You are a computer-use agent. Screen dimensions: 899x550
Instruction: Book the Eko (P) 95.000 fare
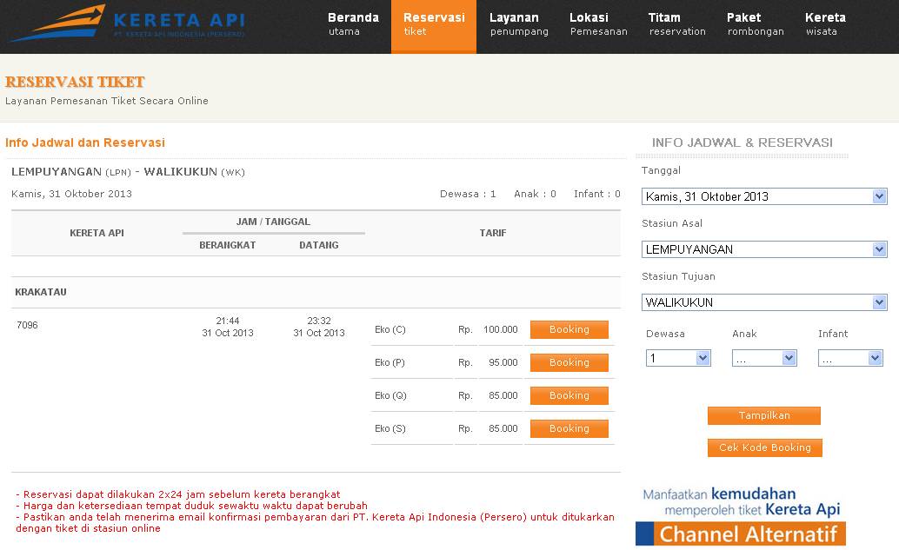(x=569, y=362)
